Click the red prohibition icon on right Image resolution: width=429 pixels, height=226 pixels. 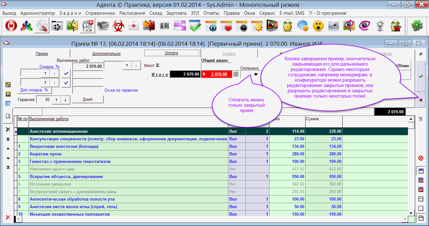421,158
